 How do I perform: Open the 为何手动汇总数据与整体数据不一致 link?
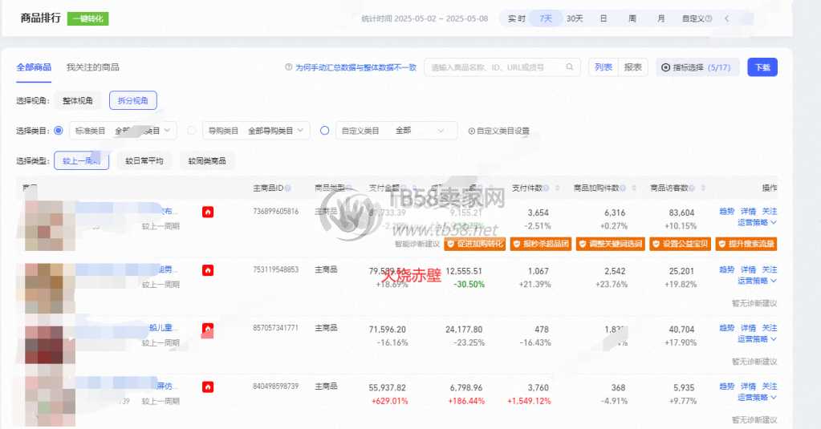(356, 67)
